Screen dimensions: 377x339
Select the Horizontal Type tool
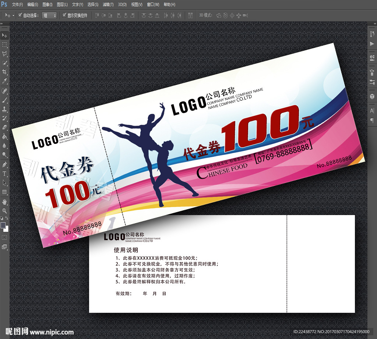point(4,173)
